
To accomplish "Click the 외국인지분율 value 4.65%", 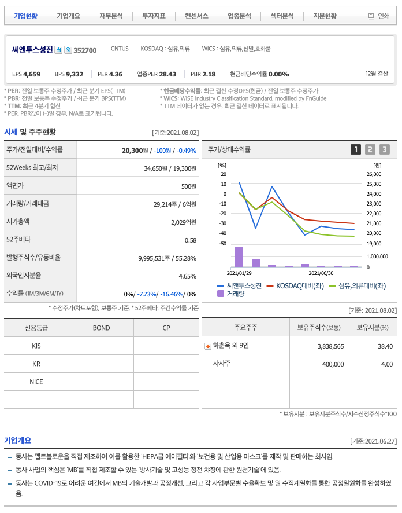I will coord(188,276).
